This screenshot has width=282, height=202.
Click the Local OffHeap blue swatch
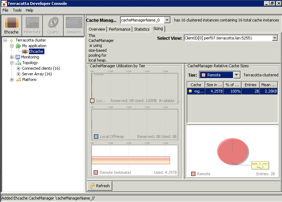click(x=96, y=137)
